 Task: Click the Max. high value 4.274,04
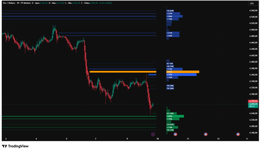[60, 3]
